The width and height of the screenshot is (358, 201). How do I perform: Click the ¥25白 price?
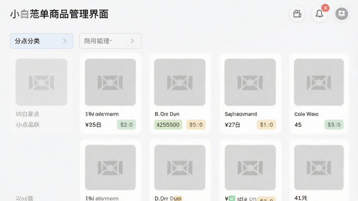tap(93, 125)
